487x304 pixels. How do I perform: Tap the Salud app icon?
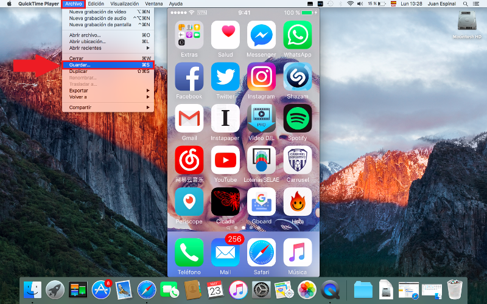[x=225, y=35]
